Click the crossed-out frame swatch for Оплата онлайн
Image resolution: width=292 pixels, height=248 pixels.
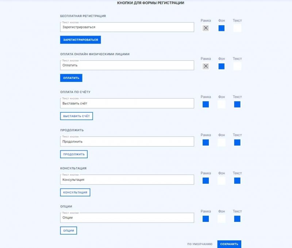tap(206, 66)
